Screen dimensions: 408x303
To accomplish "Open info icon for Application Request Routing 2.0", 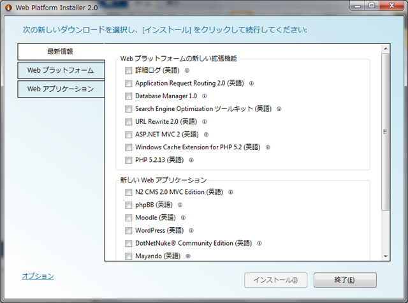I will [x=251, y=84].
